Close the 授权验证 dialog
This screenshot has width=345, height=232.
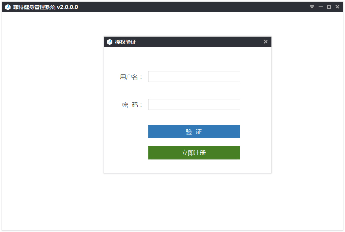tap(266, 42)
